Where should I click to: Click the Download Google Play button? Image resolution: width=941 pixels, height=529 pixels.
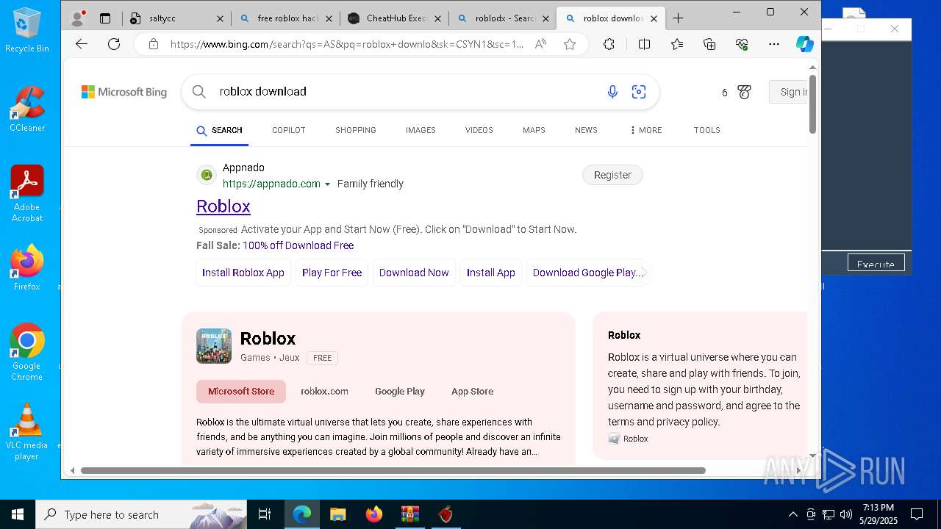point(587,273)
